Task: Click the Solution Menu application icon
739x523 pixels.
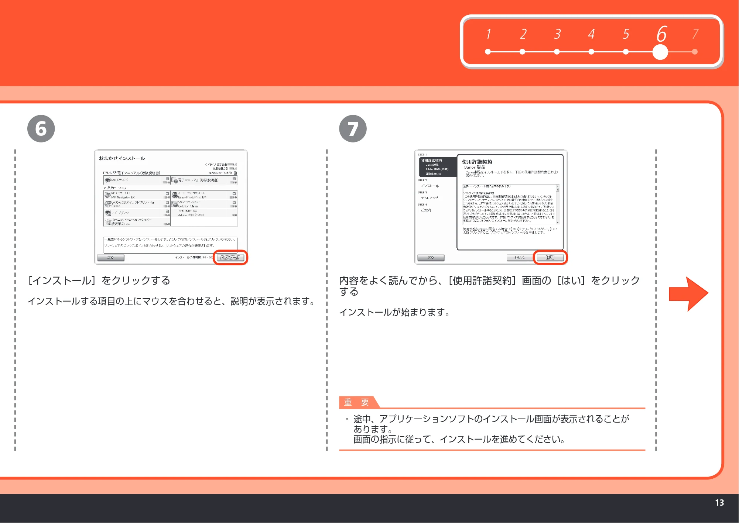Action: tap(174, 204)
